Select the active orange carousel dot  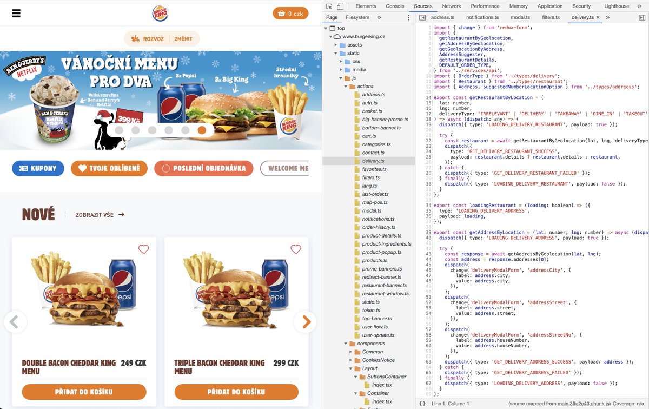202,130
